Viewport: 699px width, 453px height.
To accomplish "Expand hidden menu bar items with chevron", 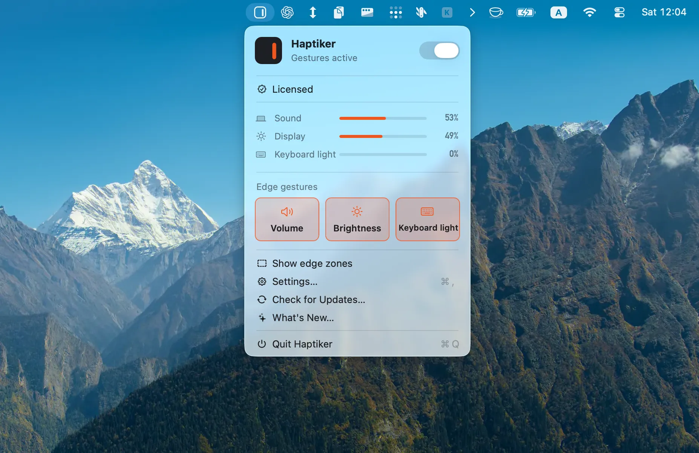I will [x=472, y=12].
